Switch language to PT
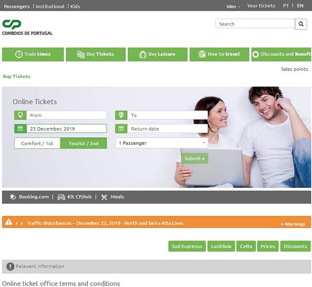This screenshot has width=312, height=287. pos(286,6)
